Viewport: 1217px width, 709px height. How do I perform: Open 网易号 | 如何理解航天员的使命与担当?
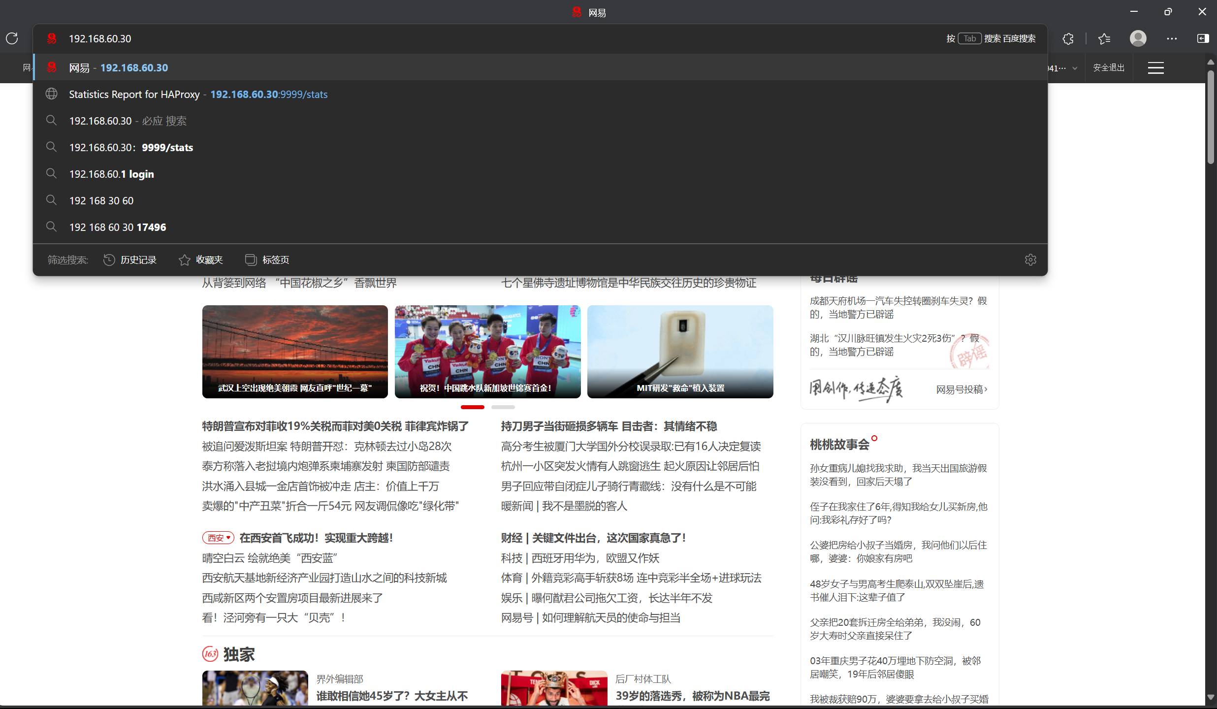591,617
